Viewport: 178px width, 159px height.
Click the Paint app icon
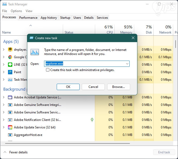(x=10, y=72)
